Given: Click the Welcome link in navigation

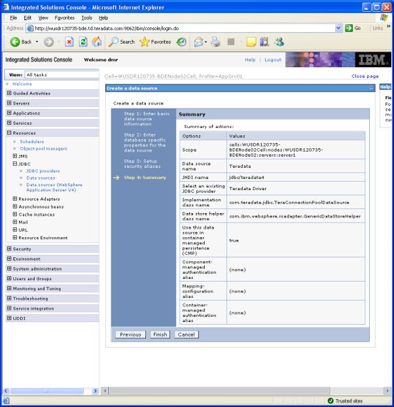Looking at the screenshot, I should (22, 84).
